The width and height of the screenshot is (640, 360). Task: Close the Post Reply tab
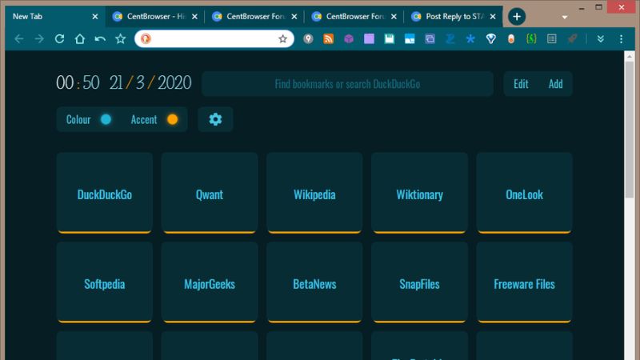pyautogui.click(x=493, y=17)
